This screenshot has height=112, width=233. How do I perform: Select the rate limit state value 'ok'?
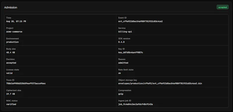click(x=119, y=73)
